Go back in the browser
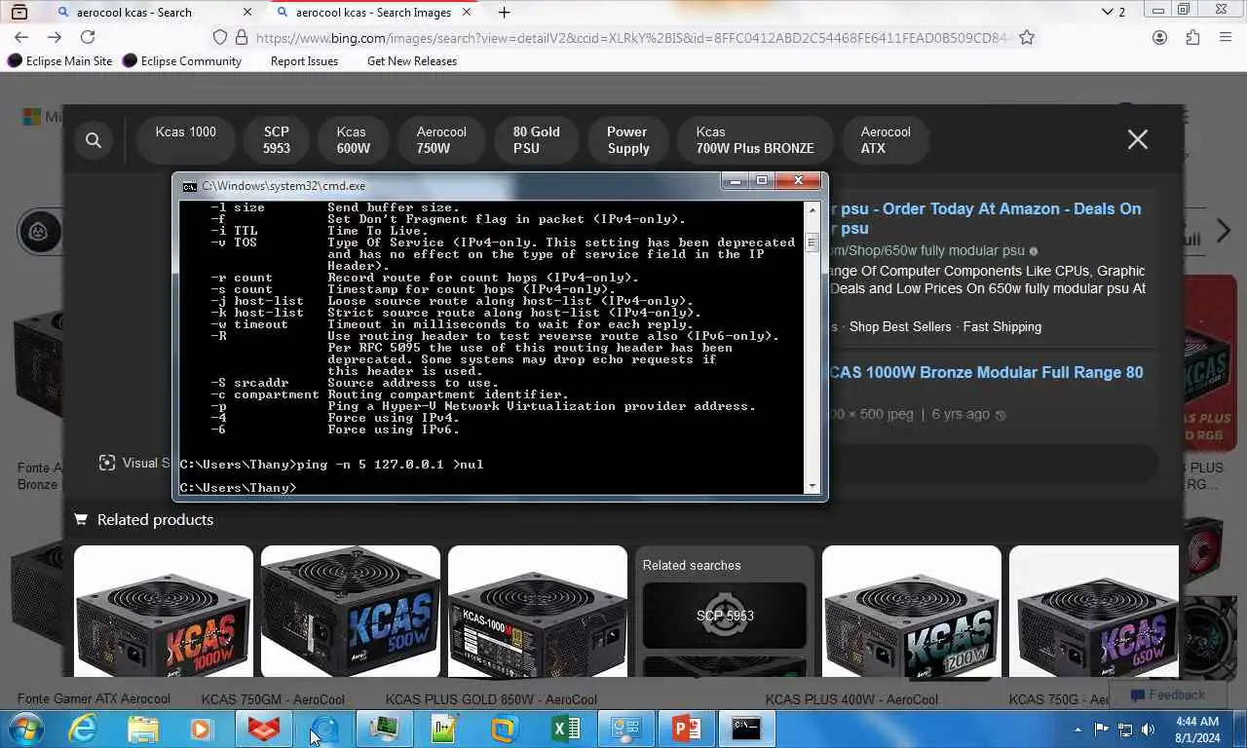 point(21,37)
